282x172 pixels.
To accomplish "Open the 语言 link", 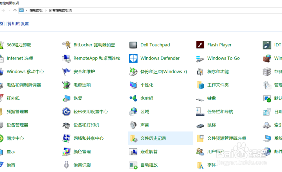I will click(x=11, y=165).
